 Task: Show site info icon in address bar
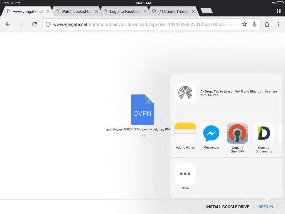click(48, 24)
